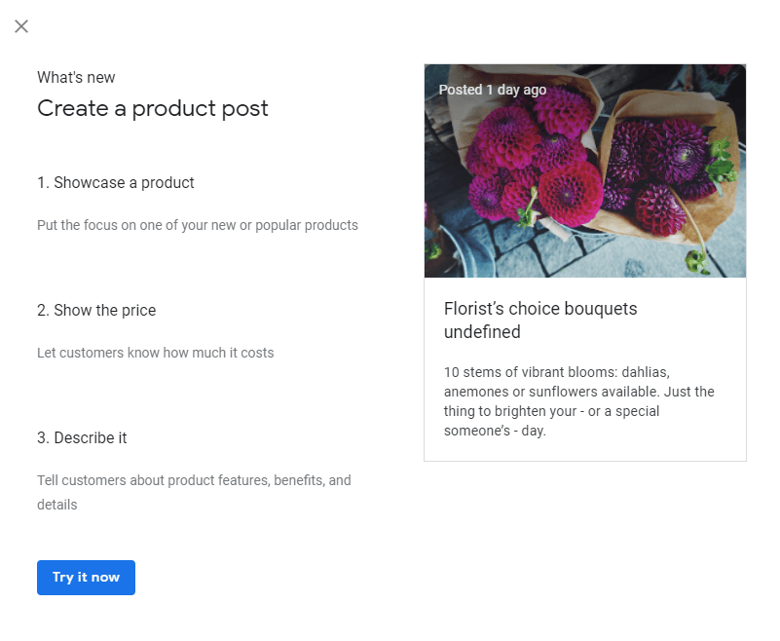
Task: Click the Create a product post heading
Action: 152,108
